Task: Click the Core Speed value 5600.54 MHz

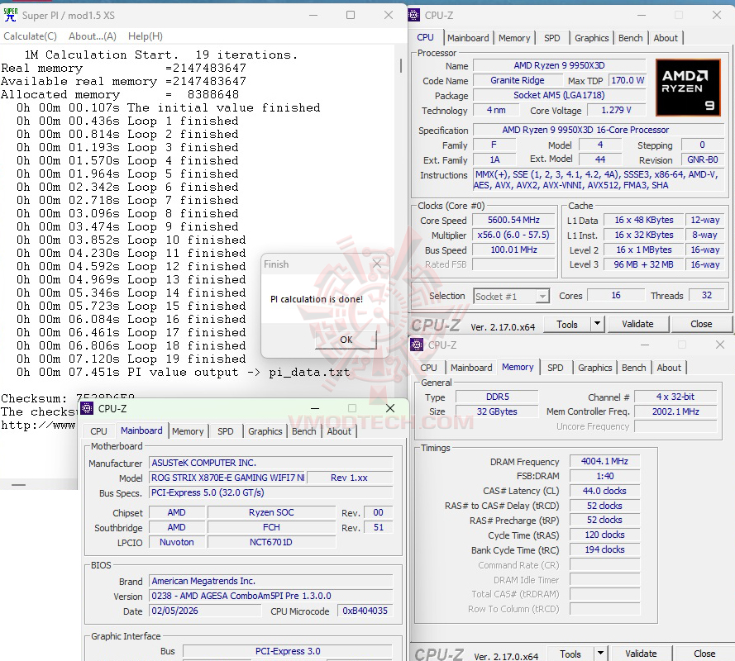Action: (513, 220)
